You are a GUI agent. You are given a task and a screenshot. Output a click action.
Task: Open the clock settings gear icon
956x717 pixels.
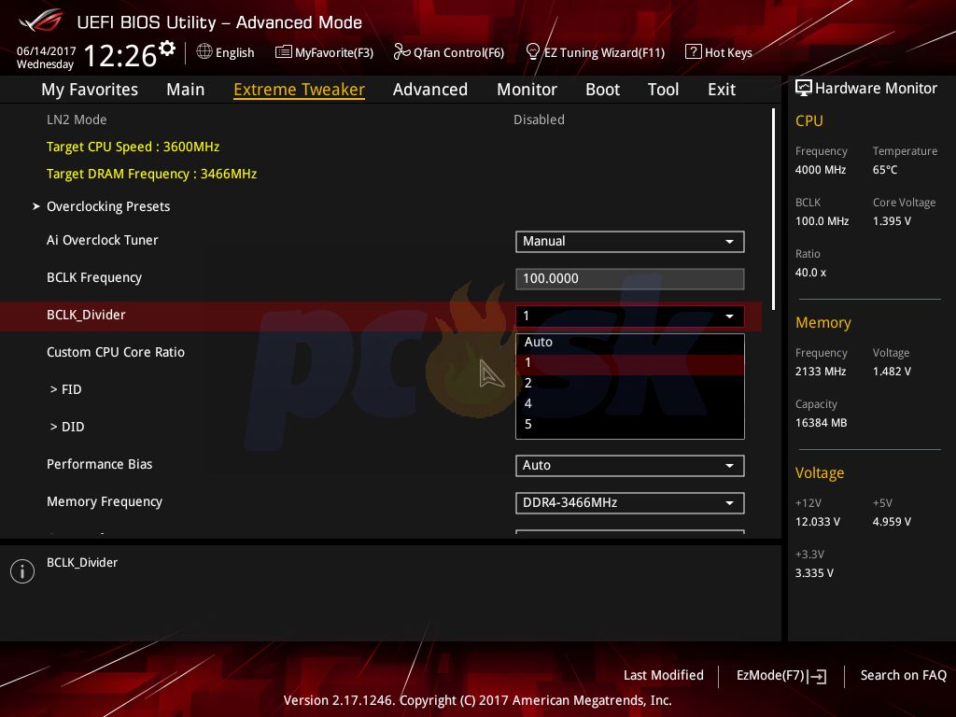click(167, 49)
